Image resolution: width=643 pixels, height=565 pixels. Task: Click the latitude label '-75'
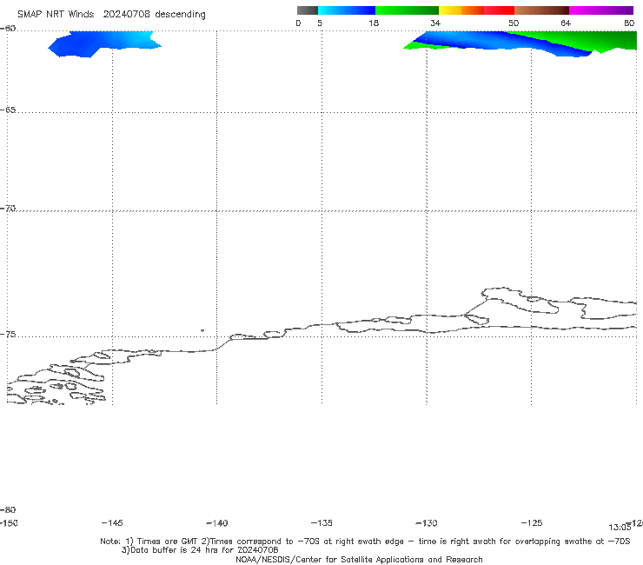click(8, 335)
